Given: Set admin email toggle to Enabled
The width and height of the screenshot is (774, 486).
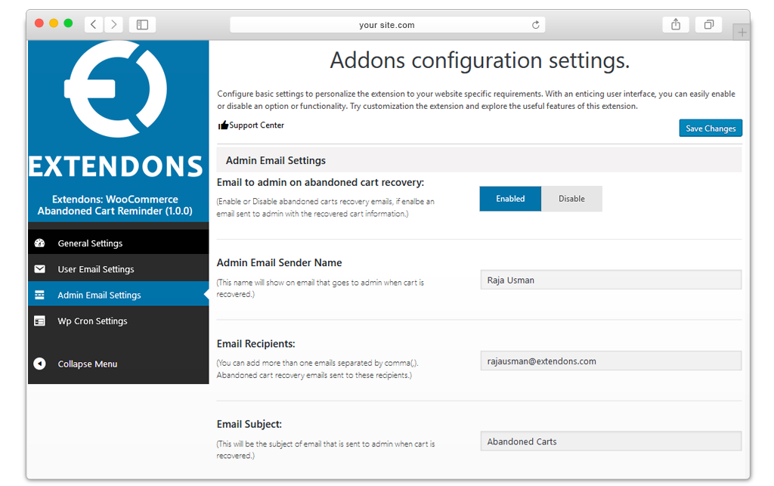Looking at the screenshot, I should (x=510, y=198).
